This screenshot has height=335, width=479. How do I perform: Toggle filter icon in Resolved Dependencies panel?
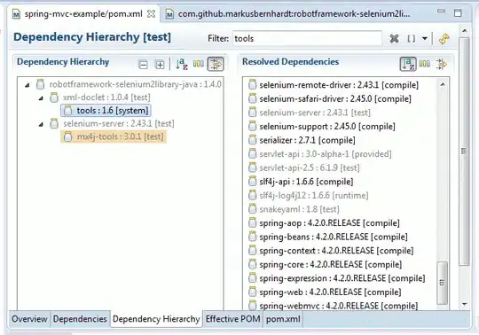coord(442,64)
